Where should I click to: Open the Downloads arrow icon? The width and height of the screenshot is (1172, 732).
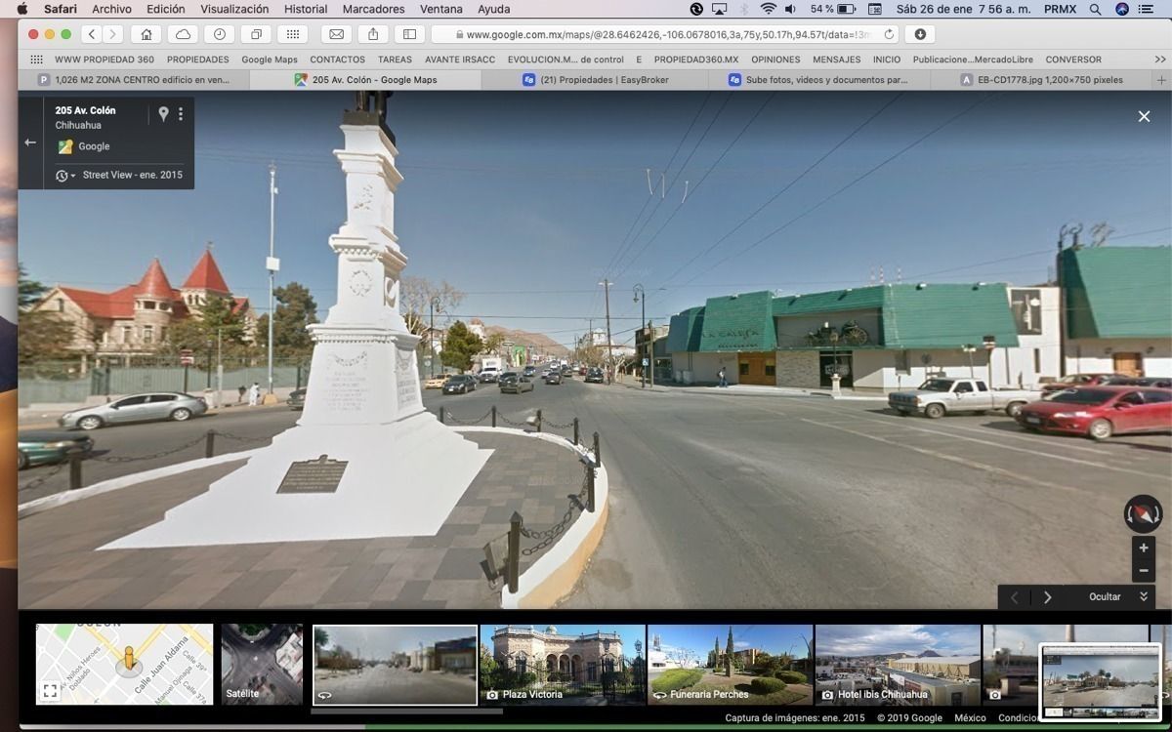coord(920,34)
